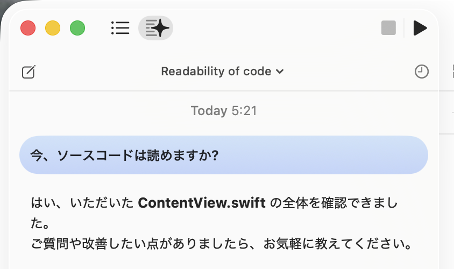Screen dimensions: 454x269
Task: Click the partially visible grid icon at right edge
Action: [x=451, y=72]
